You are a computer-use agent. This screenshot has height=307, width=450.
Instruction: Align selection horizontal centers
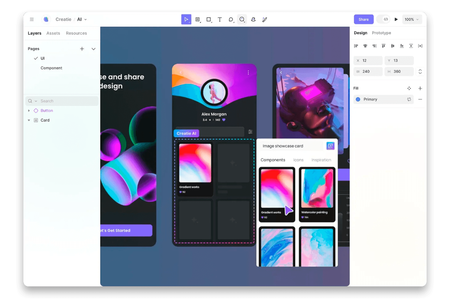tap(365, 46)
